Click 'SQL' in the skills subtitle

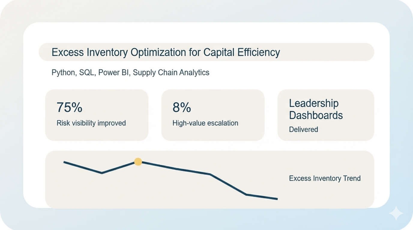point(87,72)
